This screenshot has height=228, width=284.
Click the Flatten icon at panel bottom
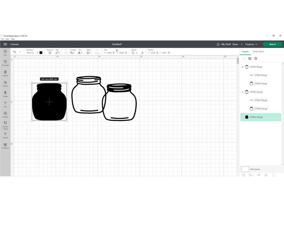[x=266, y=175]
